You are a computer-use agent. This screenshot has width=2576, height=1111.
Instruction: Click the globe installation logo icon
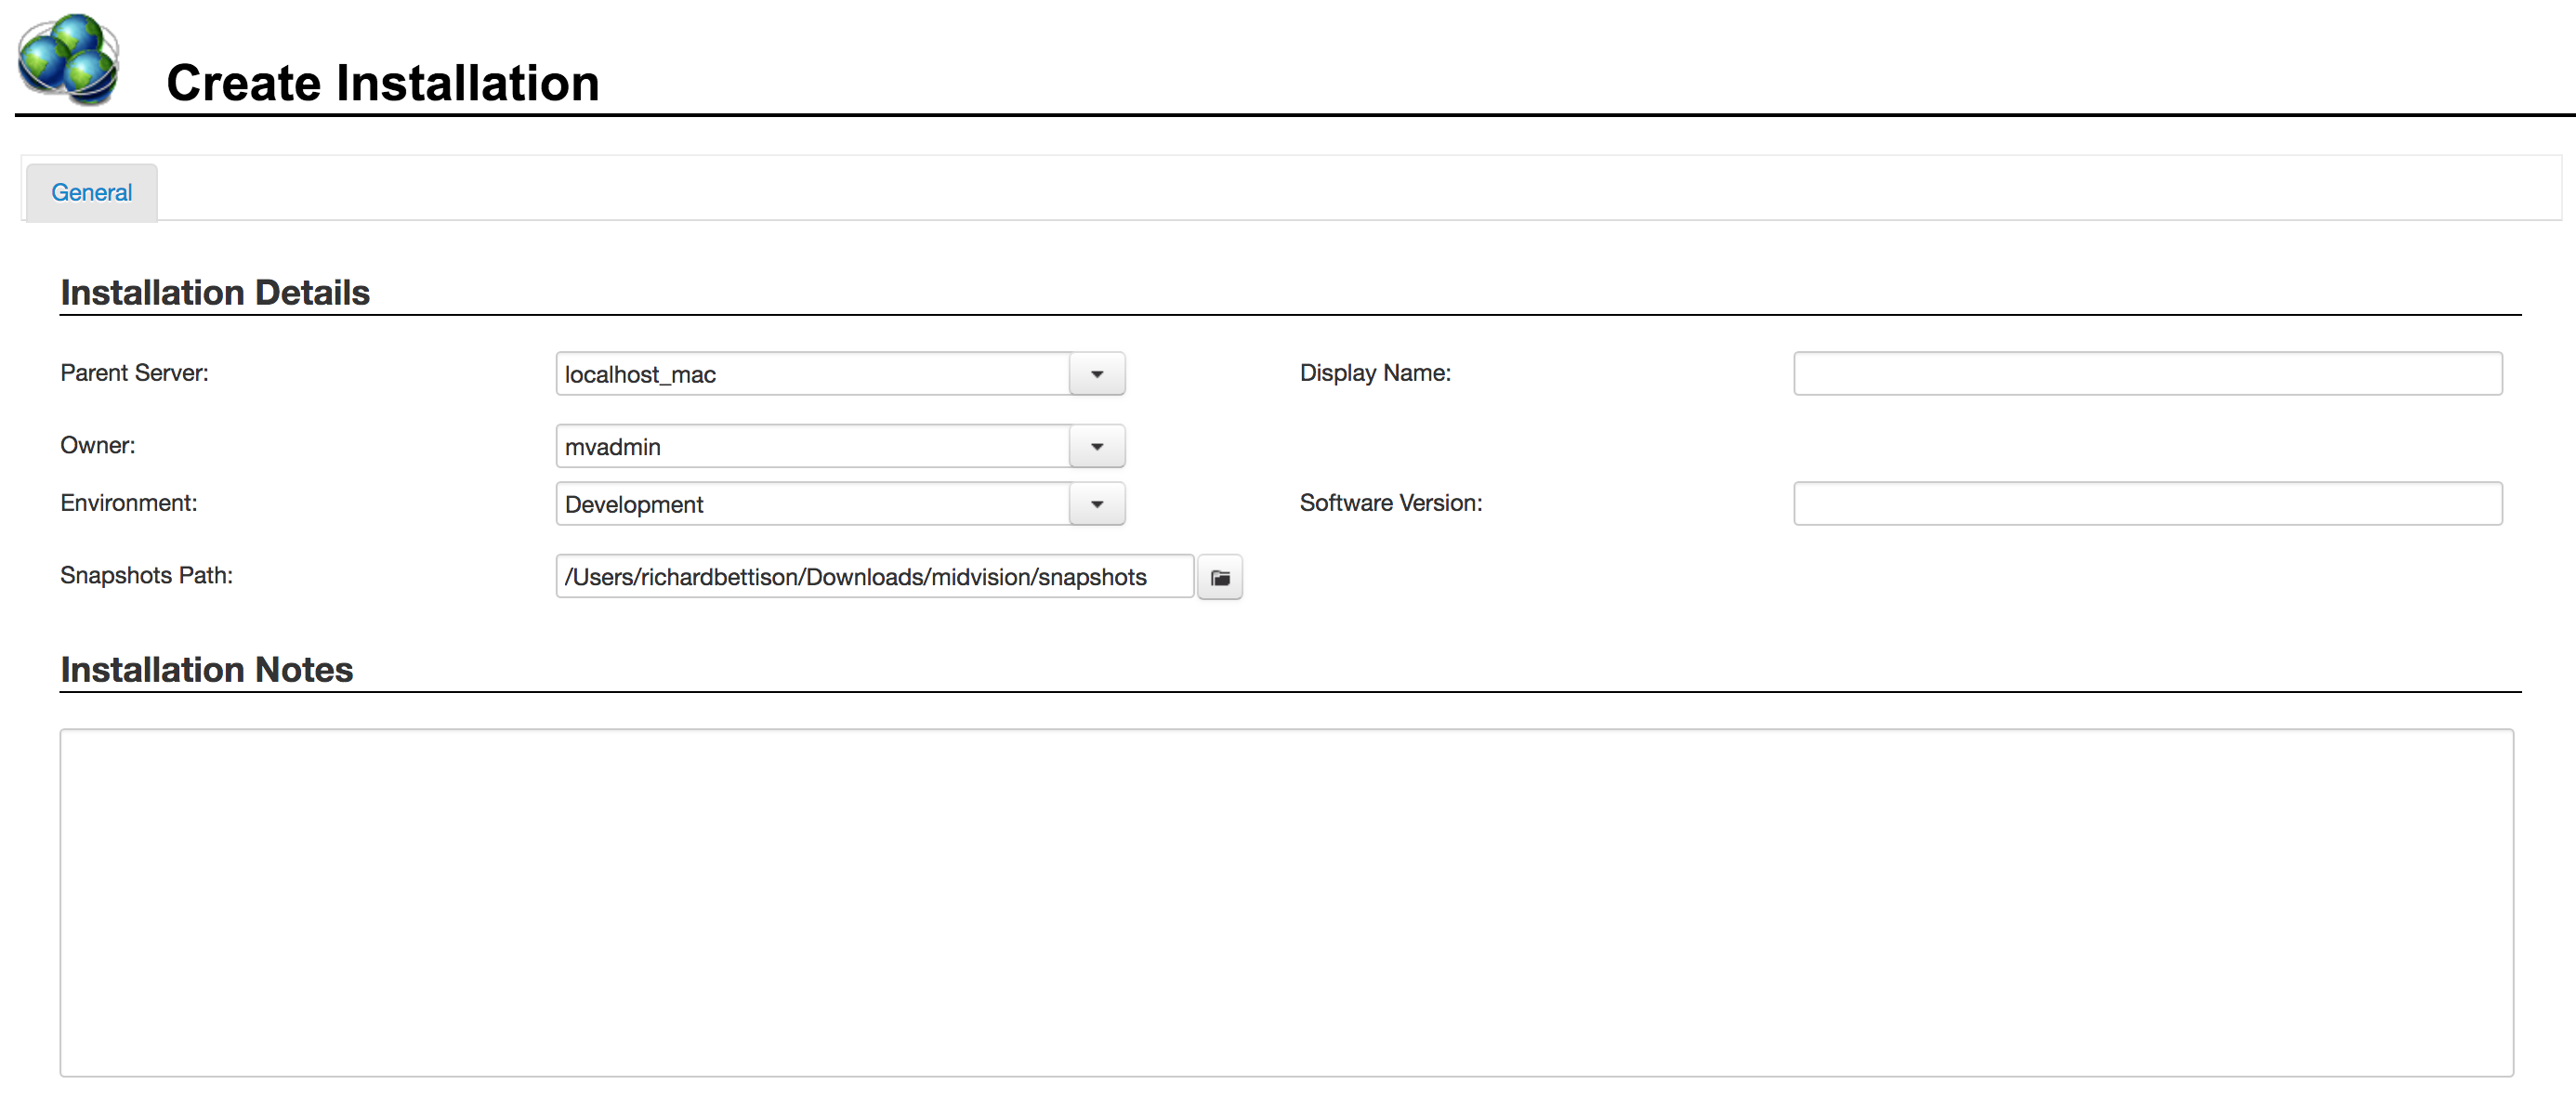(69, 59)
